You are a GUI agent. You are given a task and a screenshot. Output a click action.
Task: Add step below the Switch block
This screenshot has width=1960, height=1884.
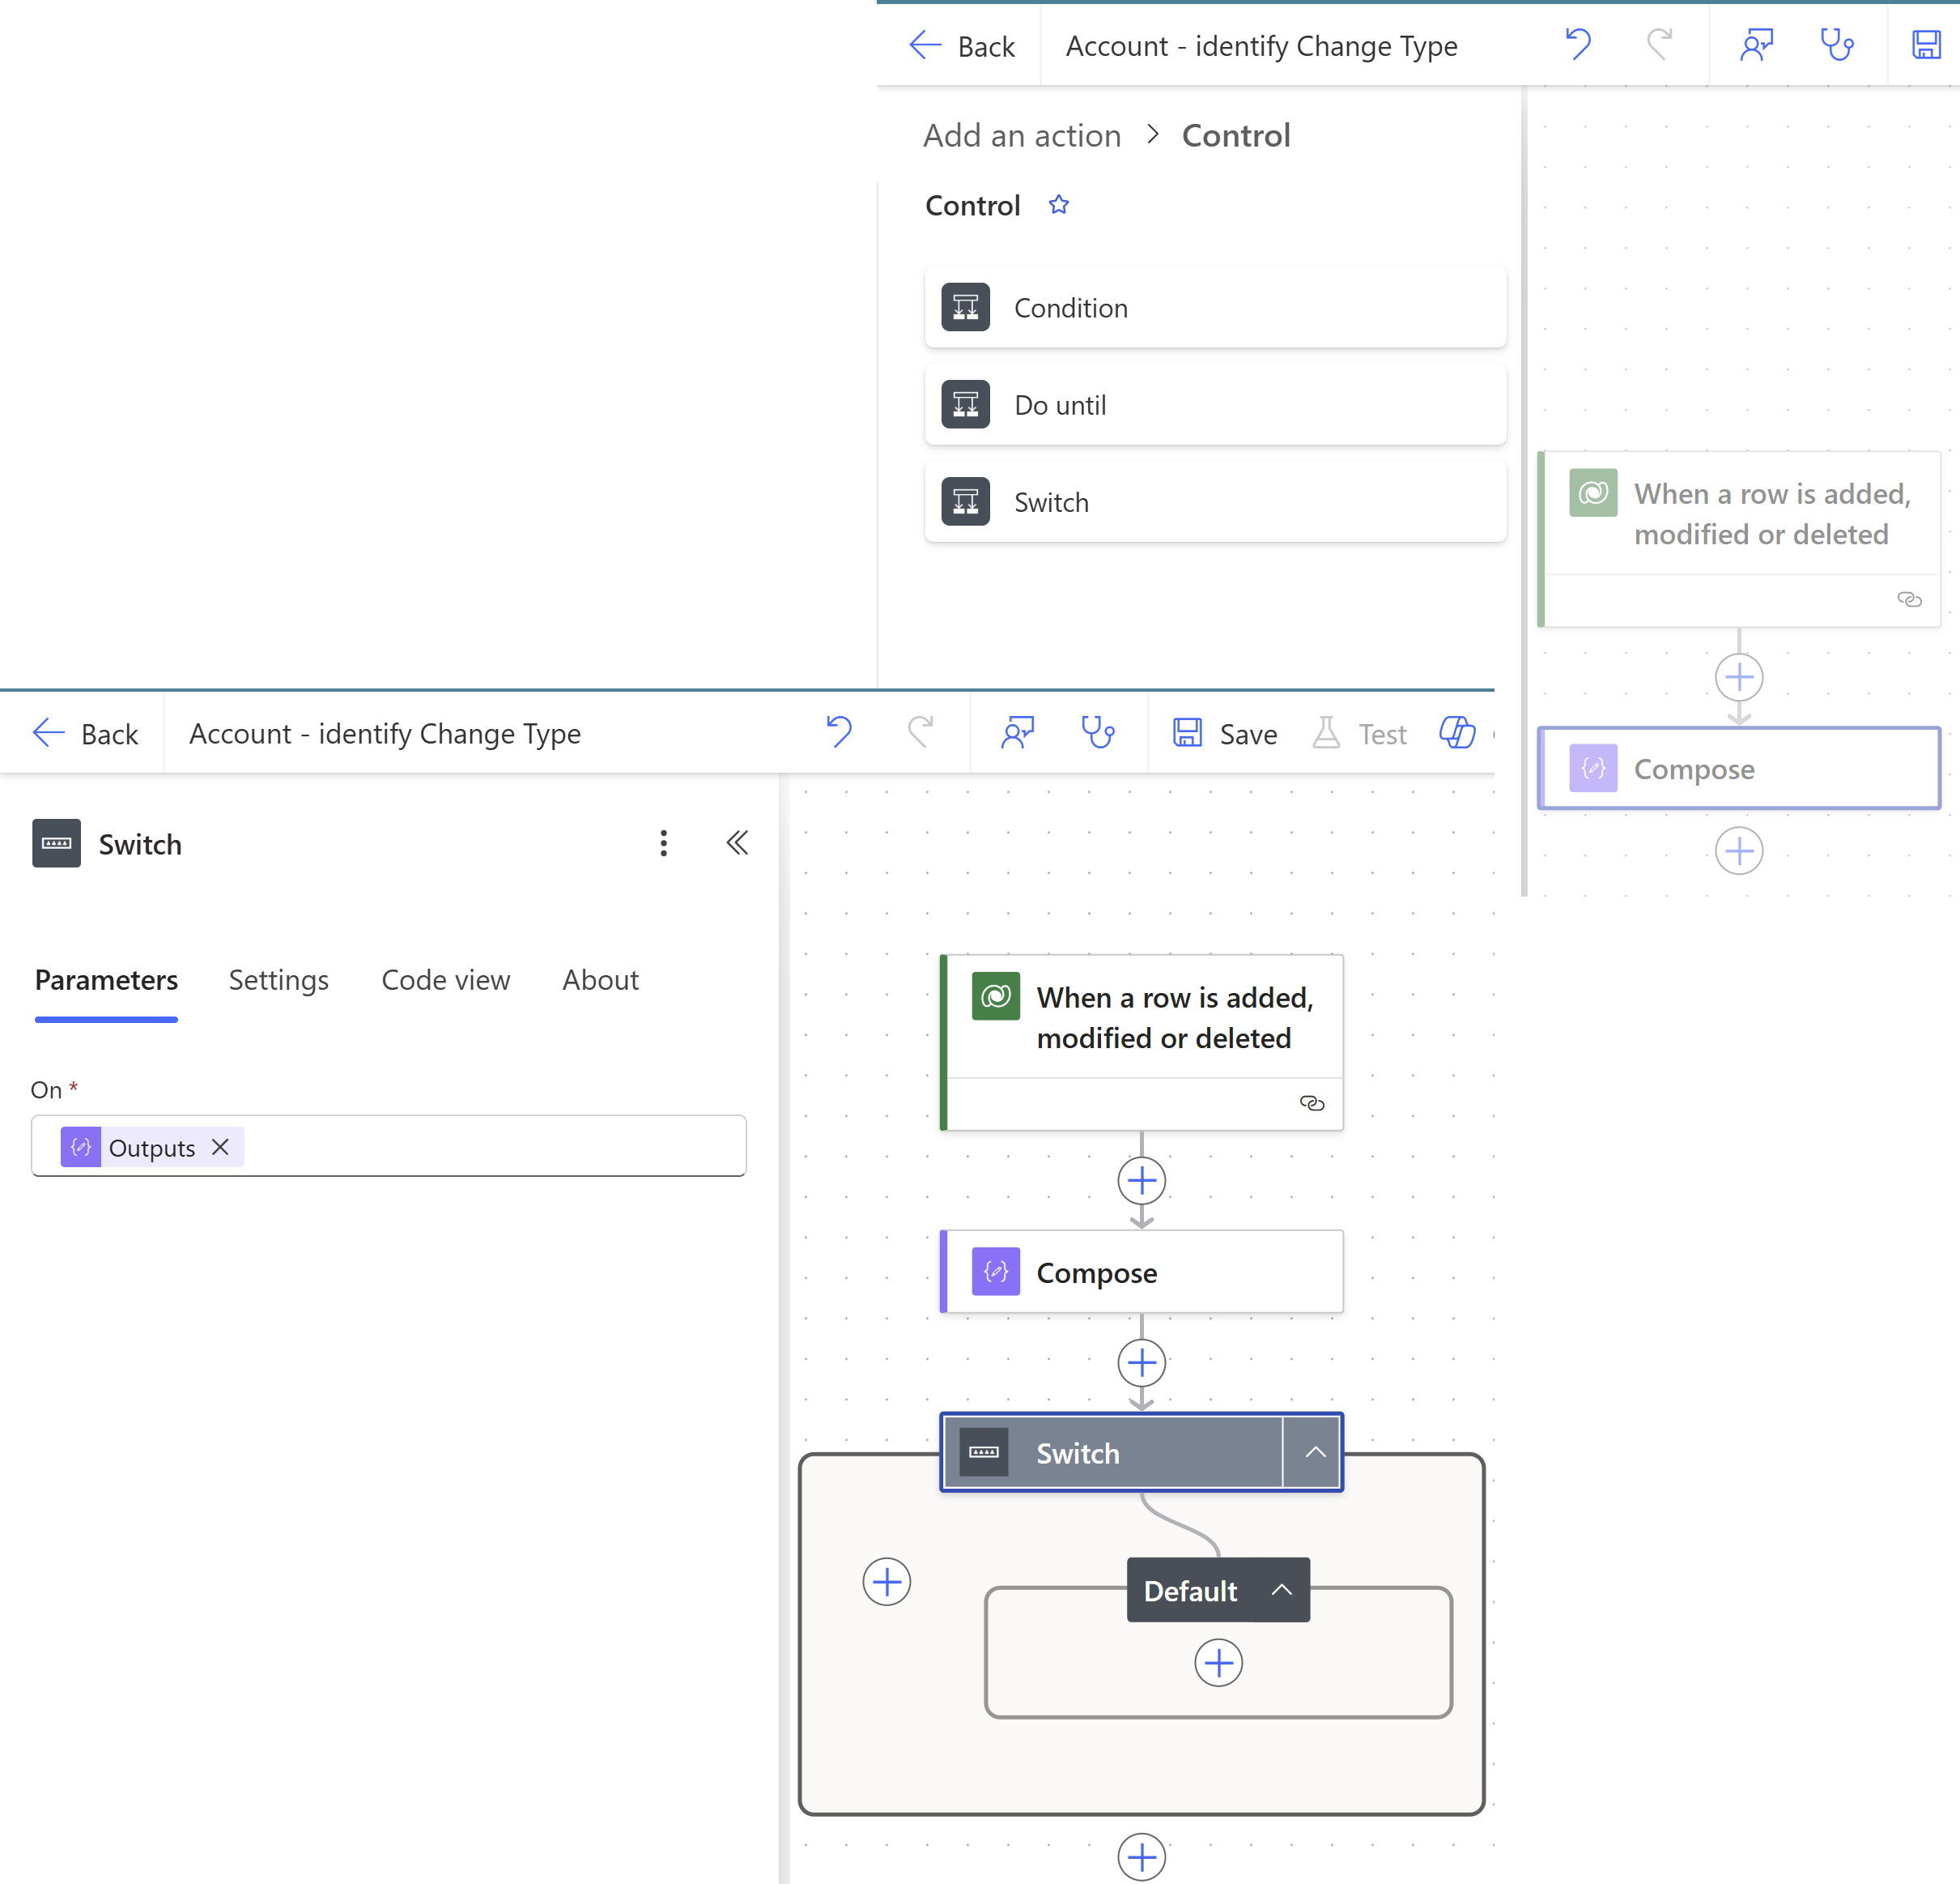pyautogui.click(x=1141, y=1857)
